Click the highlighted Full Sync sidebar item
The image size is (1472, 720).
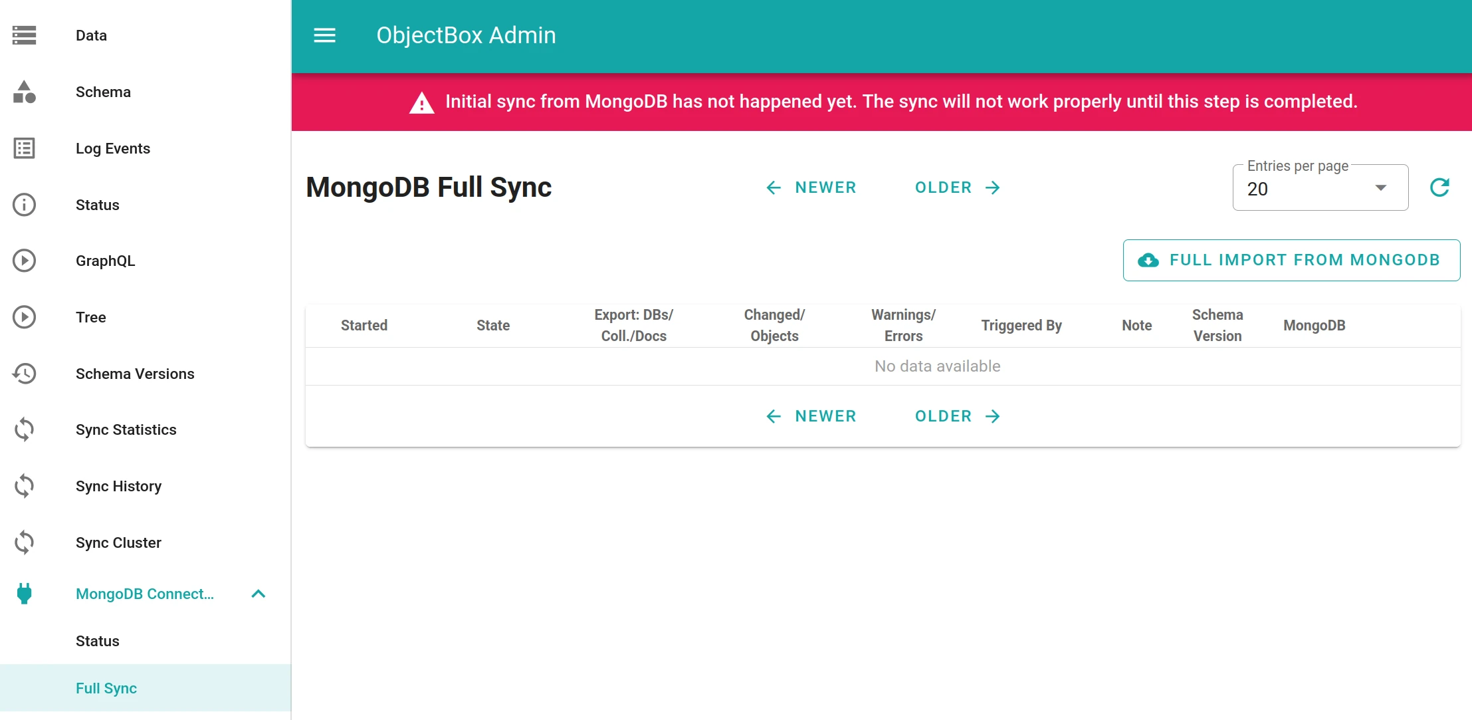coord(106,688)
